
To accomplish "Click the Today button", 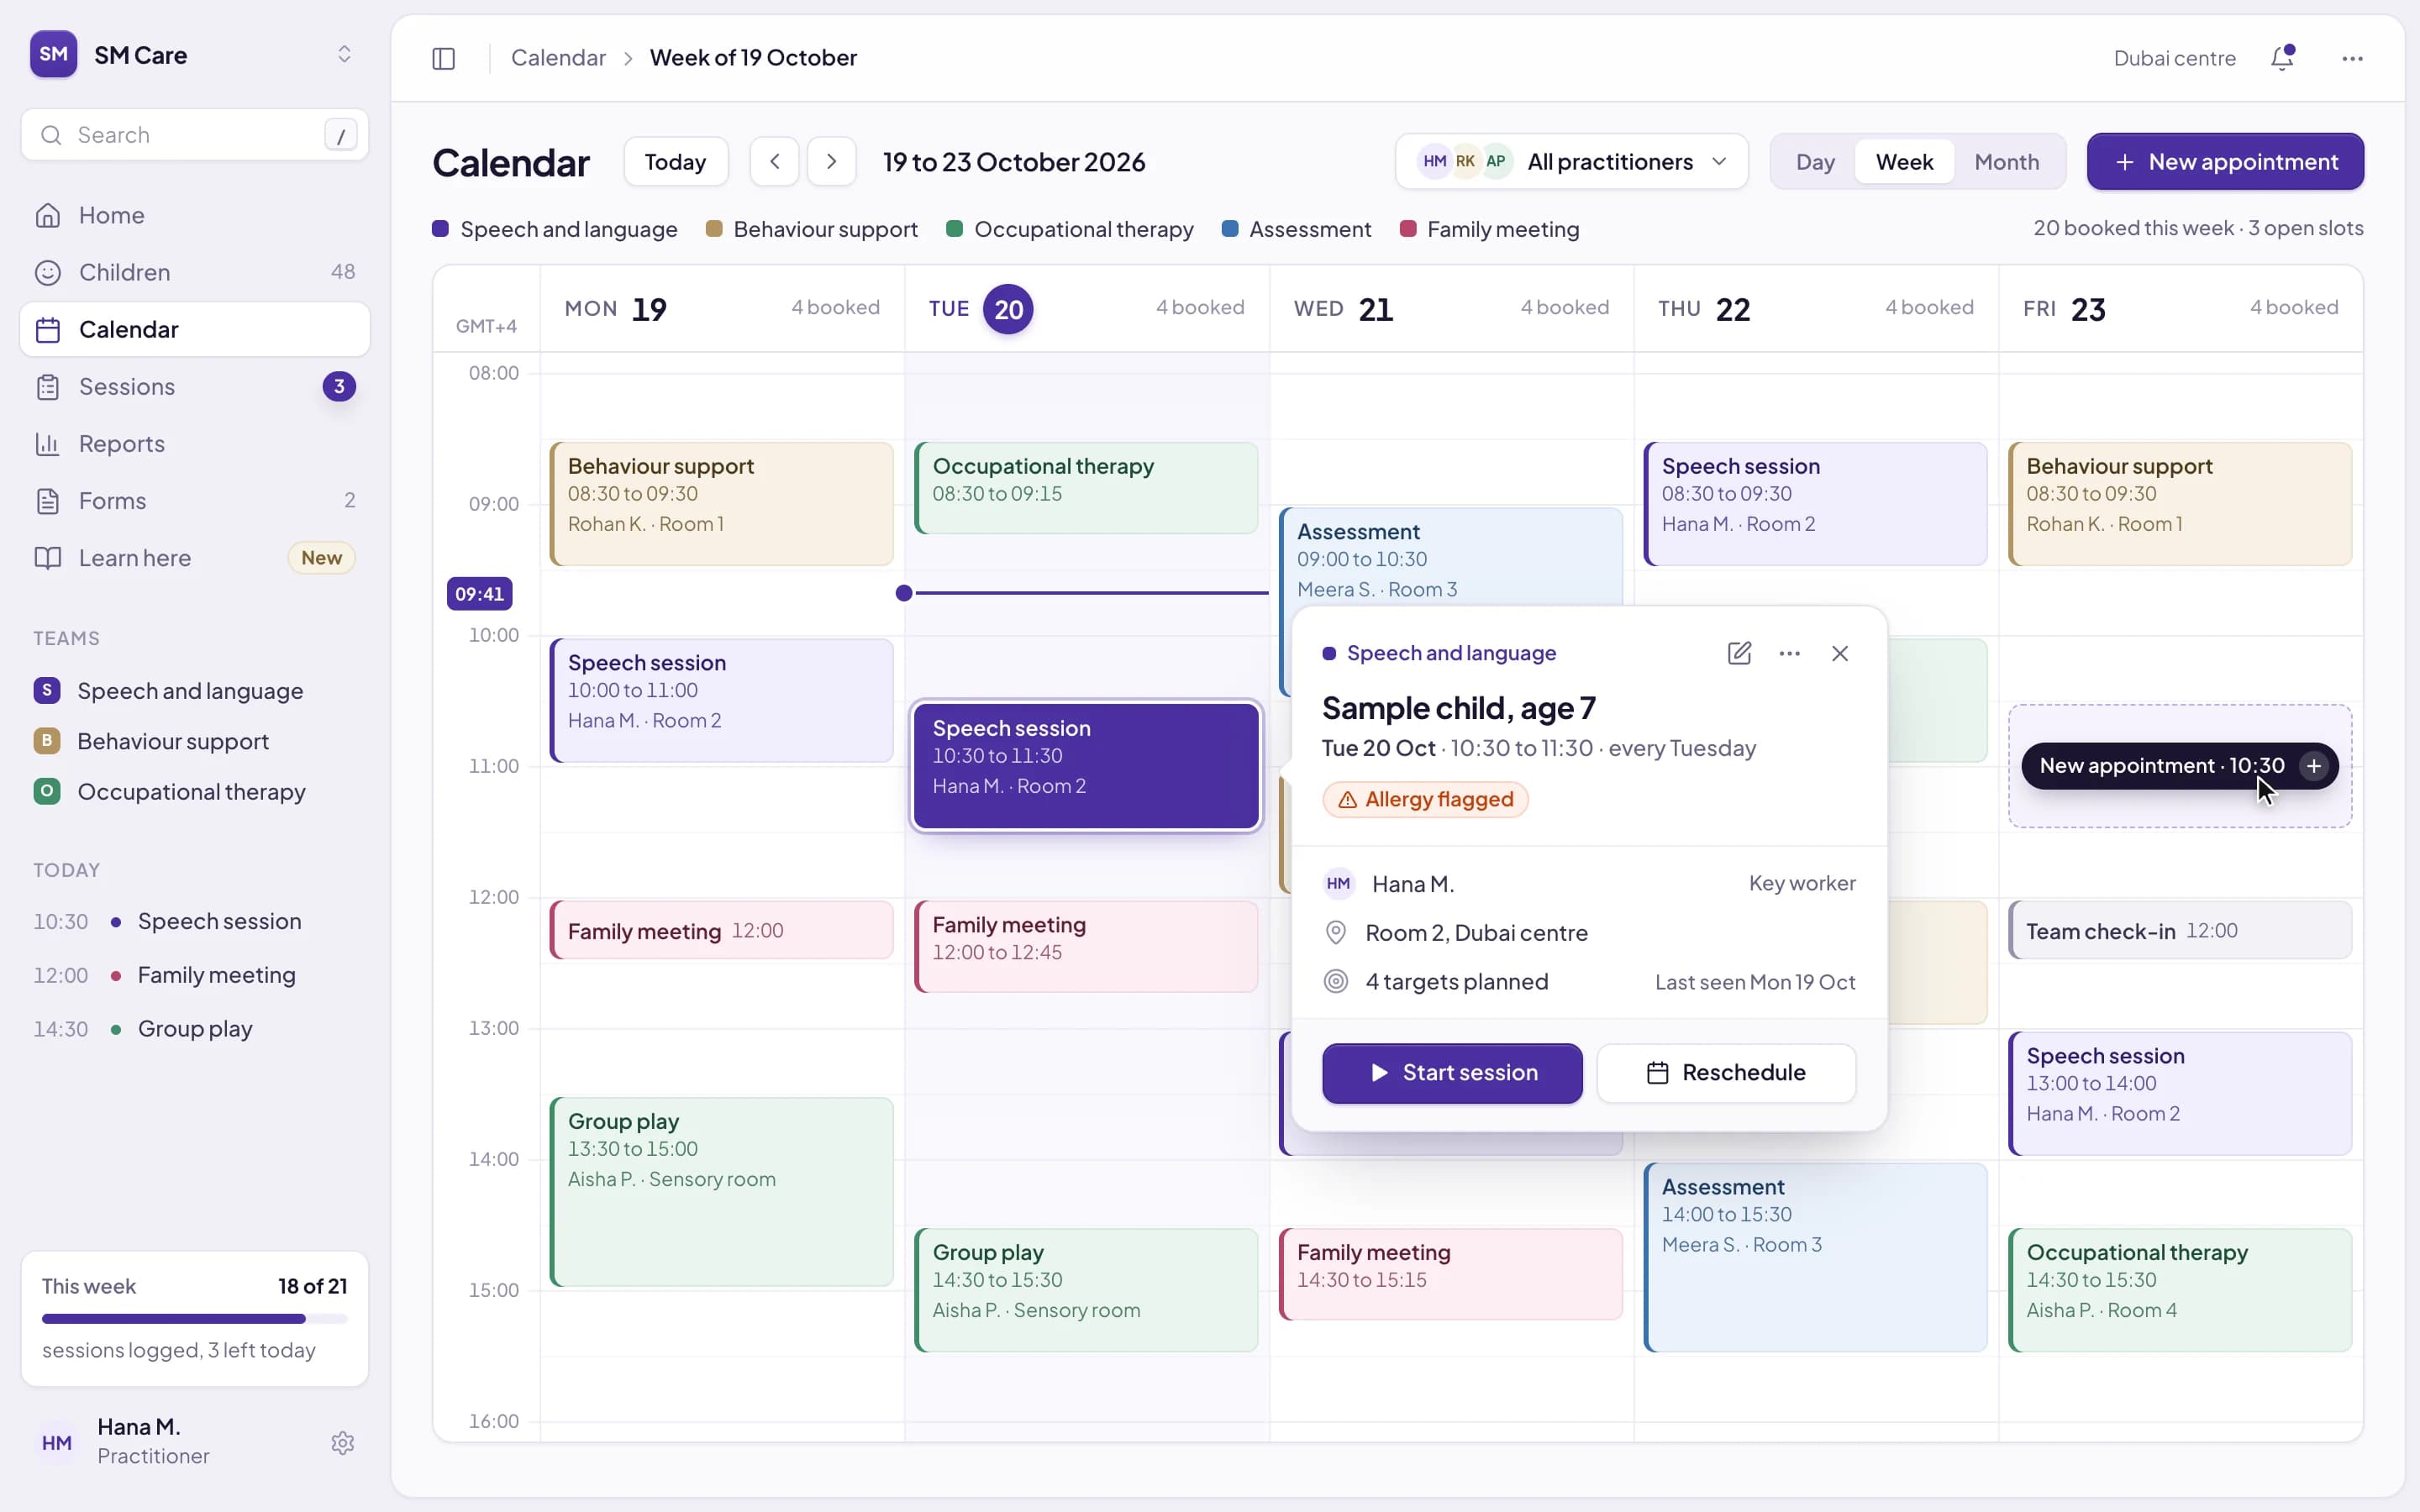I will (675, 161).
